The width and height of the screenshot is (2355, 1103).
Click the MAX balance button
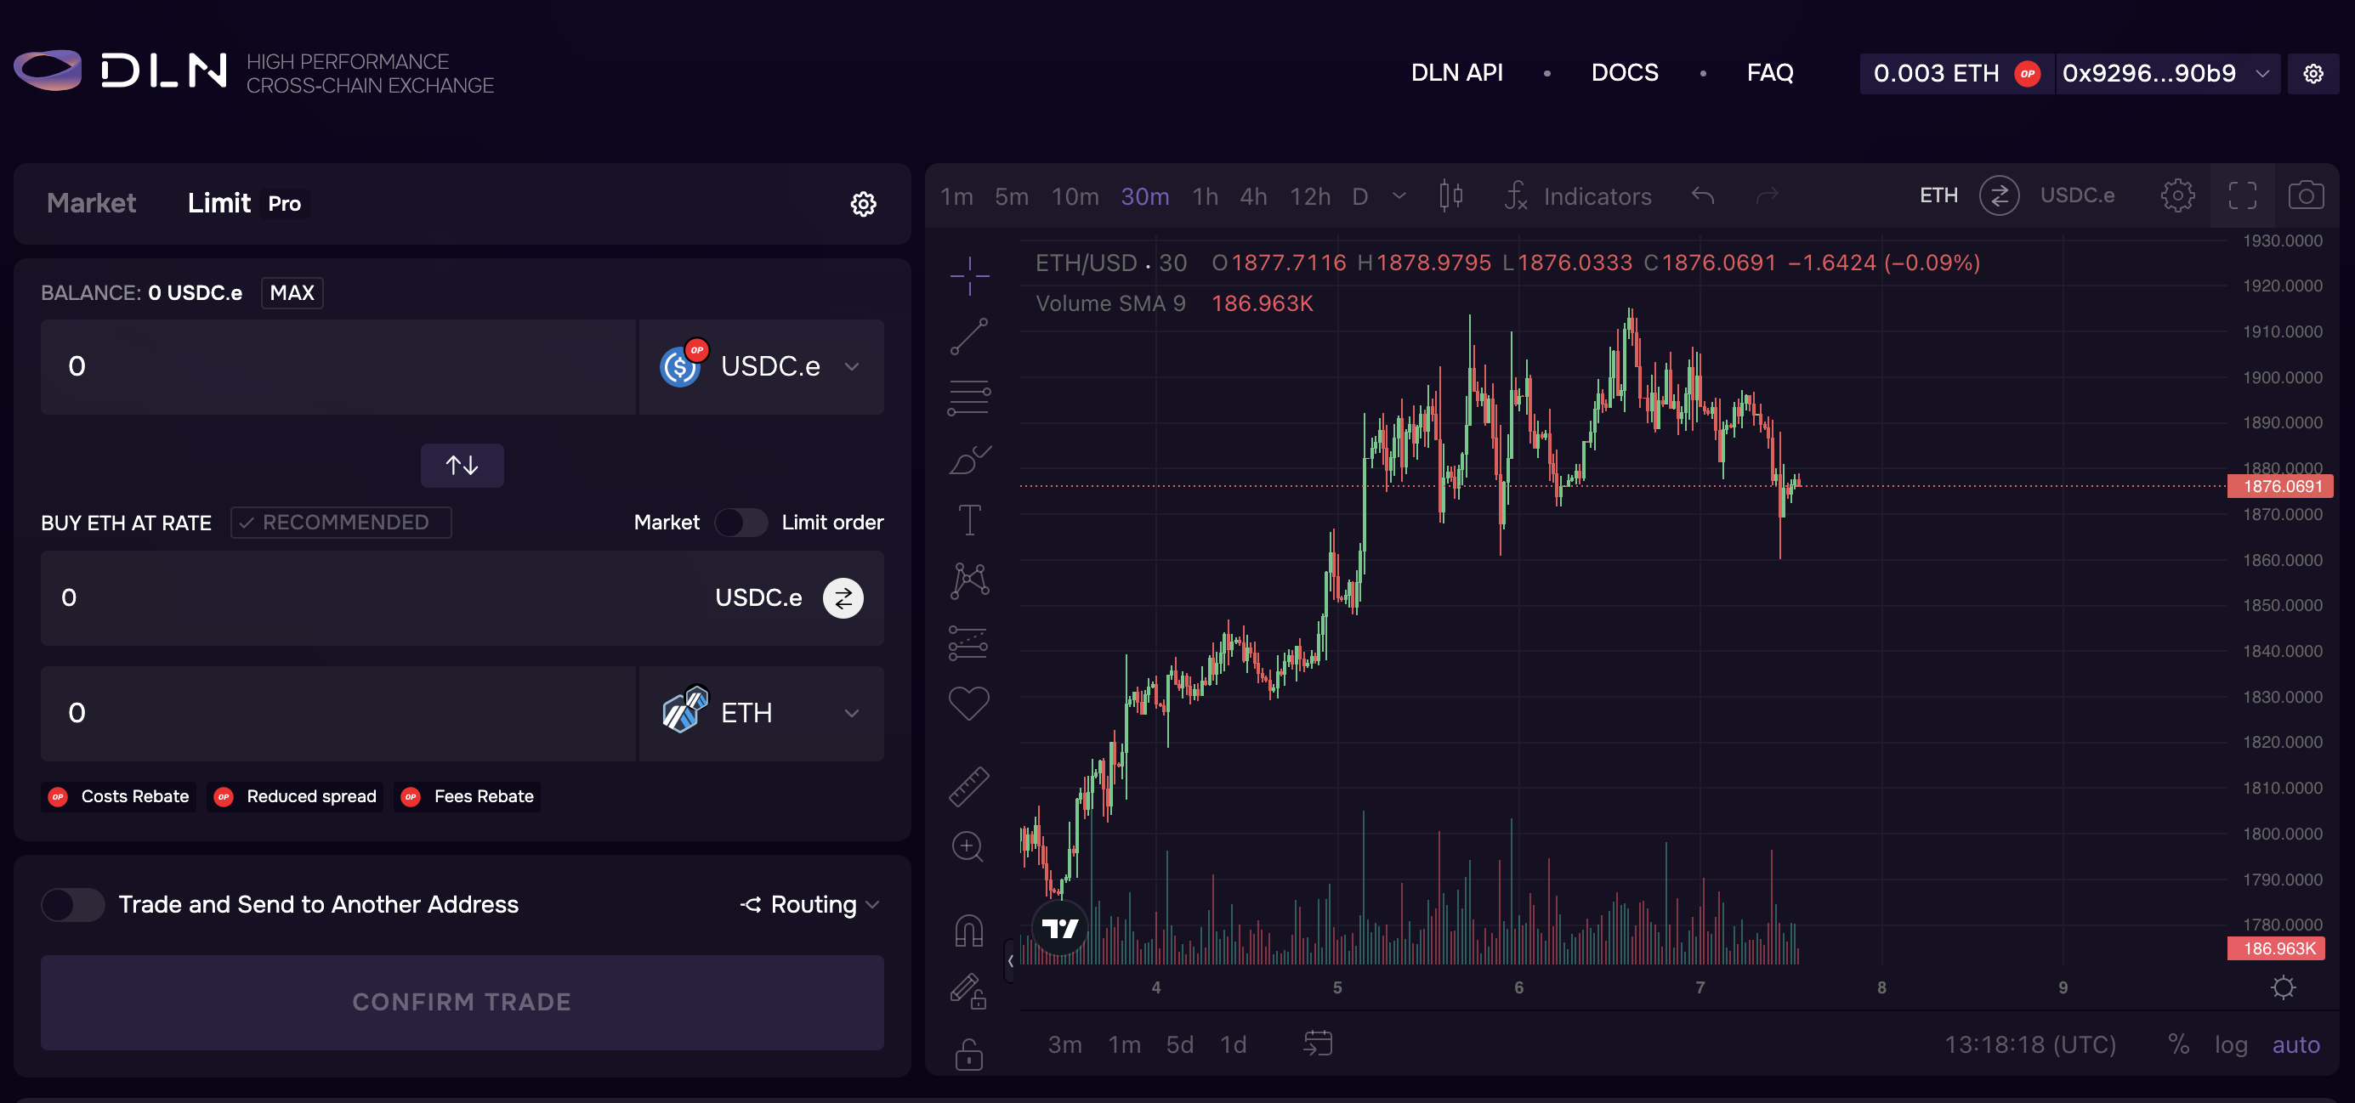[x=292, y=292]
